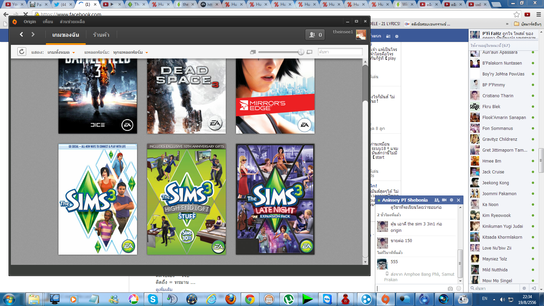Screen dimensions: 544x306
Task: Select the Battlefield 3 game cover
Action: point(98,96)
